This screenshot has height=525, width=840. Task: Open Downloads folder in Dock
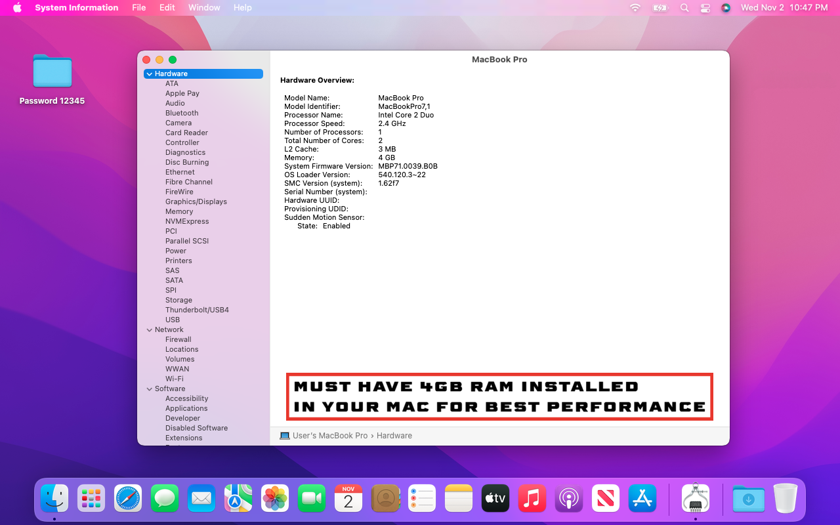click(x=749, y=498)
